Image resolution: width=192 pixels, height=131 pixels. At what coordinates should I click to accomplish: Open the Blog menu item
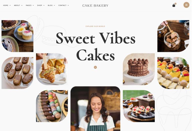[50, 6]
